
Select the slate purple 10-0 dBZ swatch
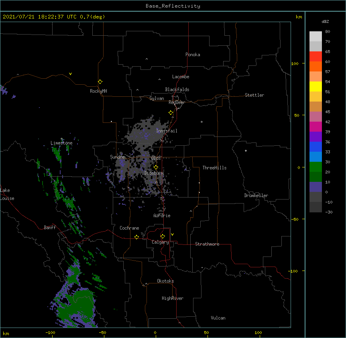(x=315, y=187)
